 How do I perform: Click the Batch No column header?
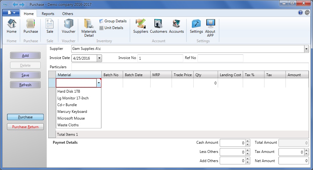tap(112, 75)
